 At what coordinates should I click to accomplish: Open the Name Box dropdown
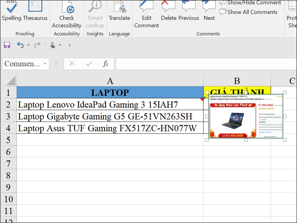pos(45,64)
